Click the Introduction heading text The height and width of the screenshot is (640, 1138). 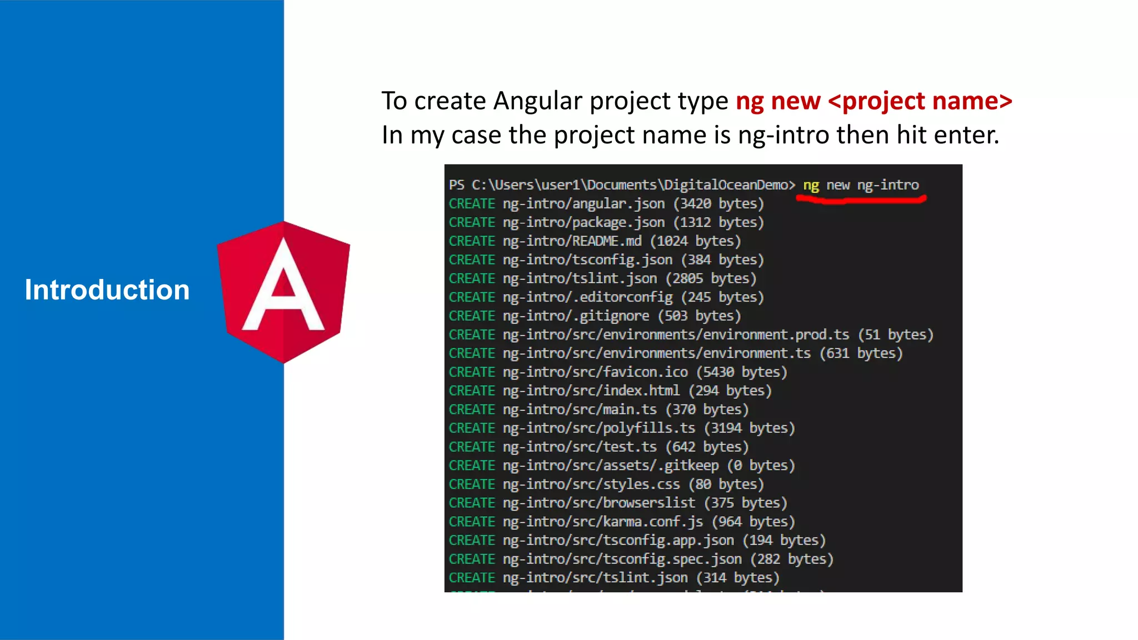[107, 290]
